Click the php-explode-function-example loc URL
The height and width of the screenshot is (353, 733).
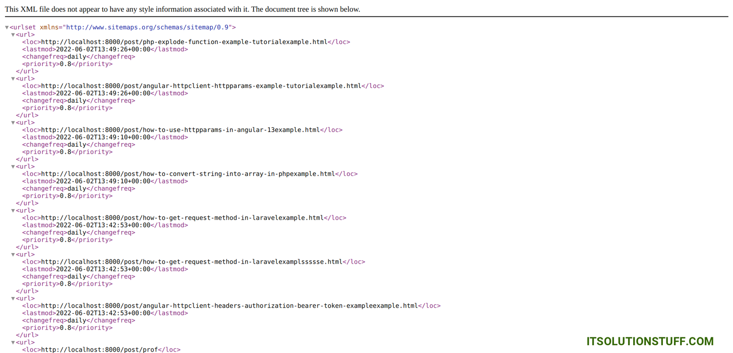pos(184,42)
